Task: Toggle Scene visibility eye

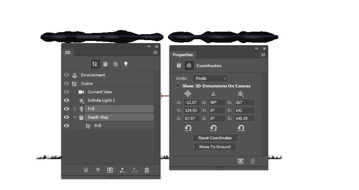Action: click(66, 84)
